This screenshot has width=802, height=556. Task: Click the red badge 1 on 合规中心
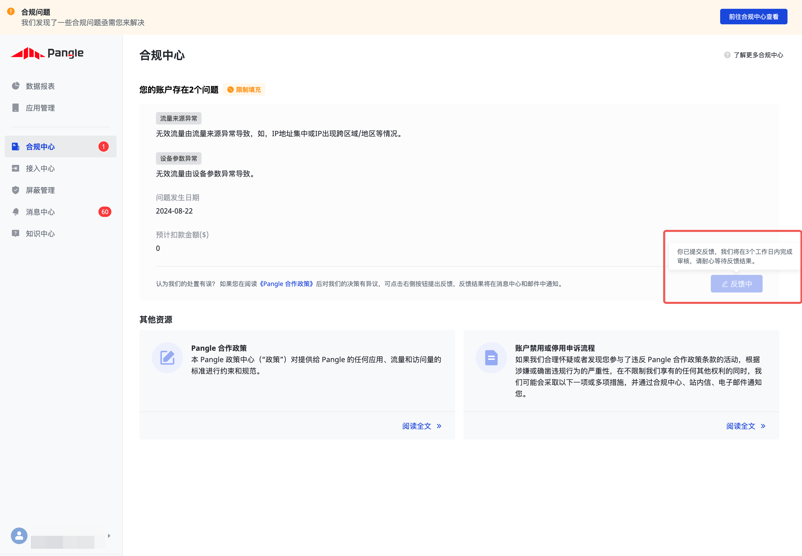click(104, 147)
